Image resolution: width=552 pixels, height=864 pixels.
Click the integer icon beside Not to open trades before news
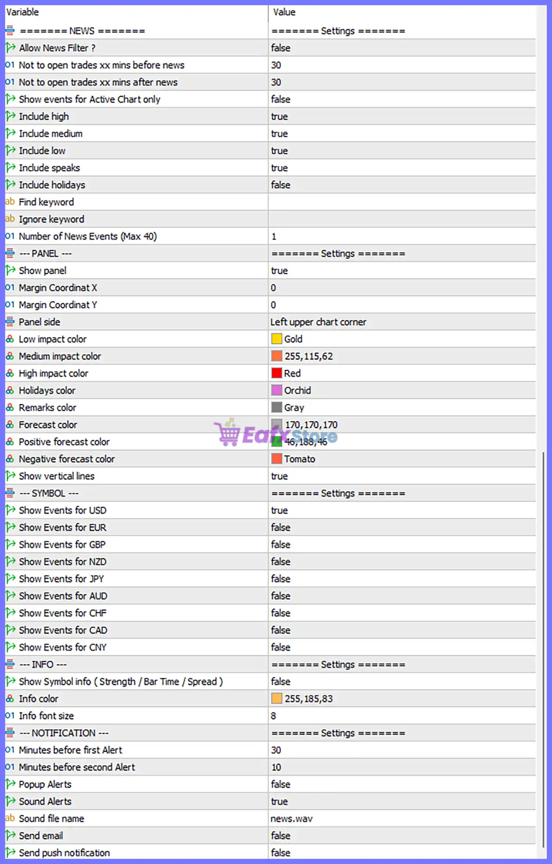10,65
